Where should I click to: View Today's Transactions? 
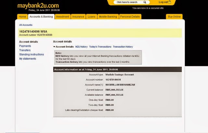pyautogui.click(x=100, y=47)
